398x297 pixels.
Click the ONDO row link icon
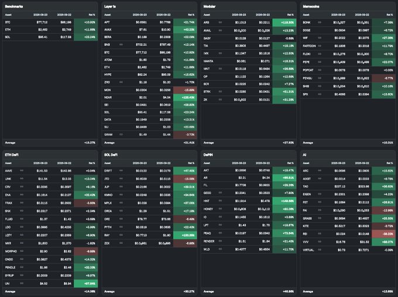pos(22,260)
